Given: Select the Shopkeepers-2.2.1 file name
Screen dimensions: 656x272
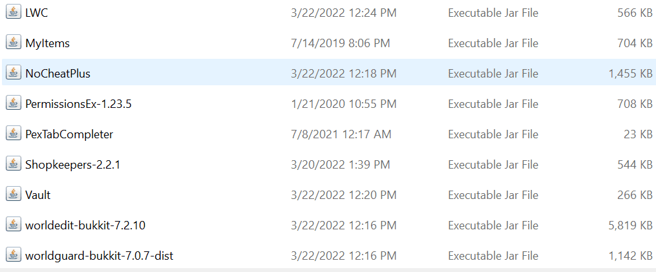Looking at the screenshot, I should pyautogui.click(x=72, y=165).
